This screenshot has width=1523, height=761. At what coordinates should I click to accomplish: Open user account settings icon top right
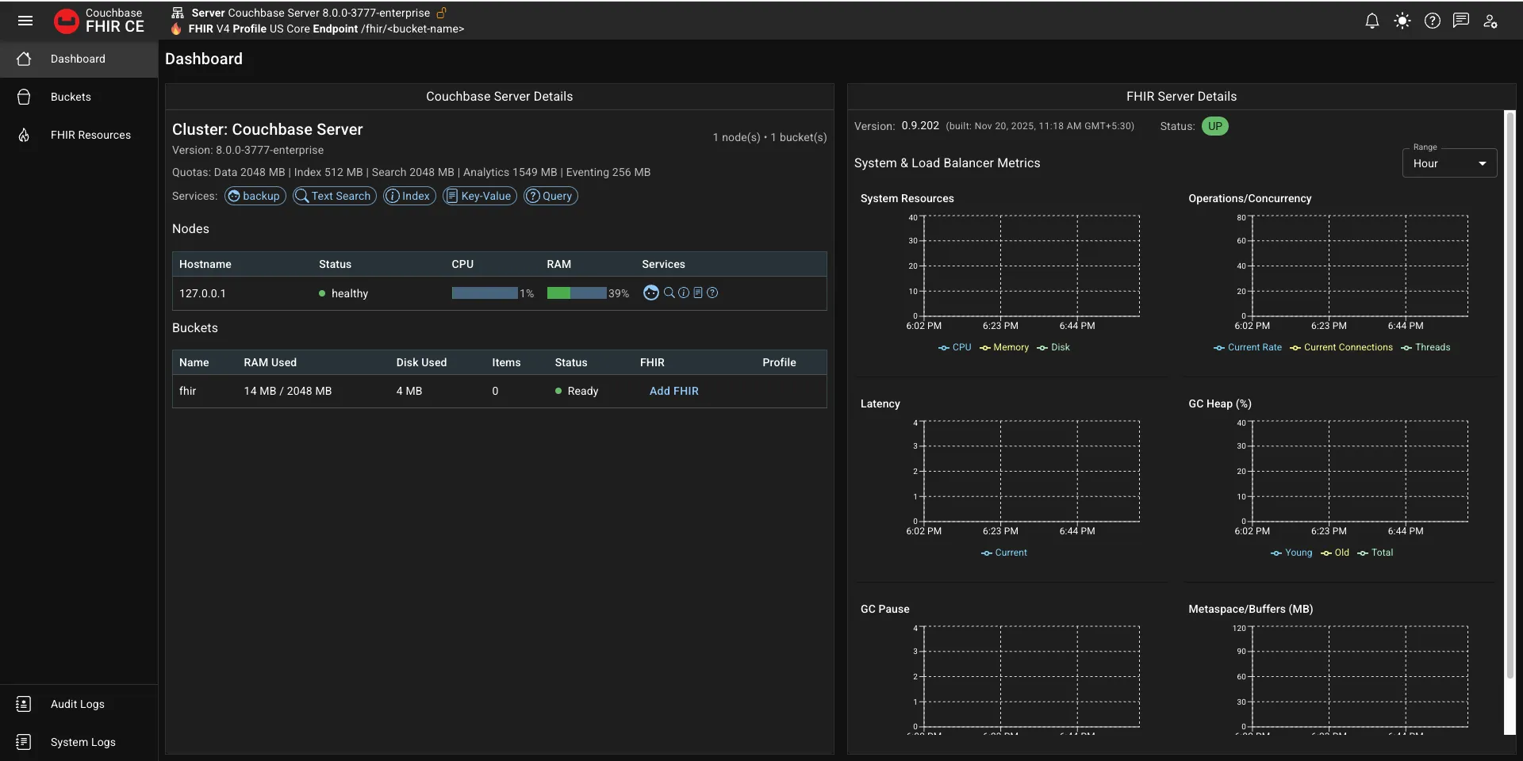[1490, 21]
